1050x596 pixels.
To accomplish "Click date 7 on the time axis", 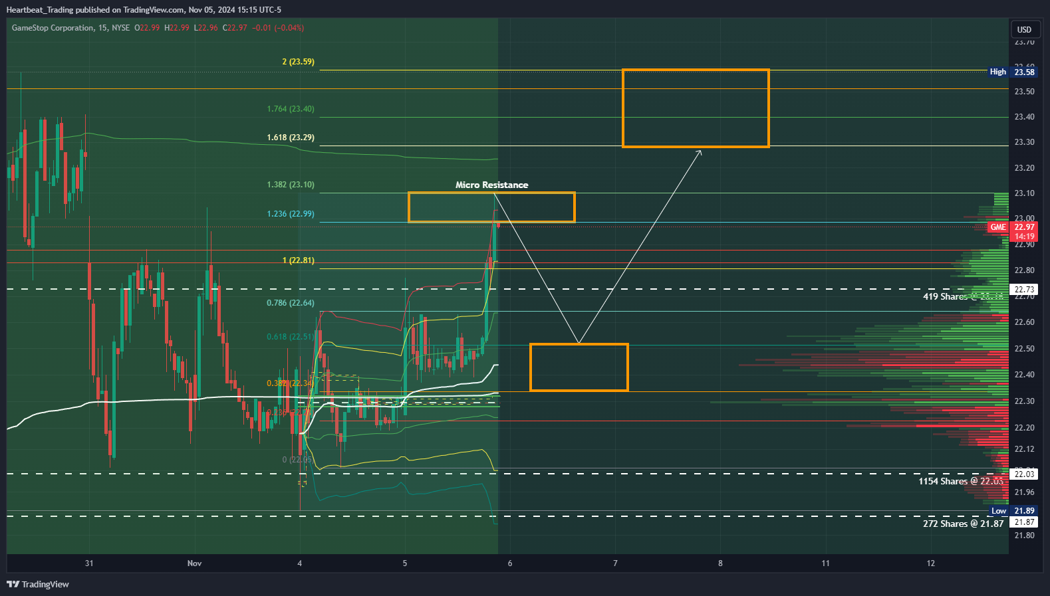I will [615, 563].
